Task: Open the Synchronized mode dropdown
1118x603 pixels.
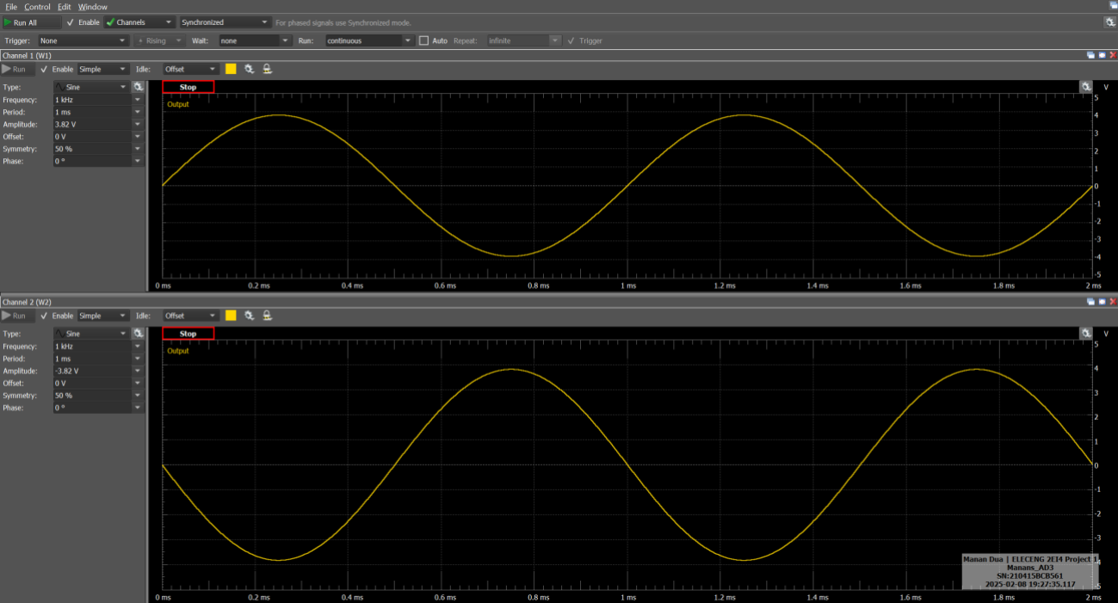Action: pos(224,22)
